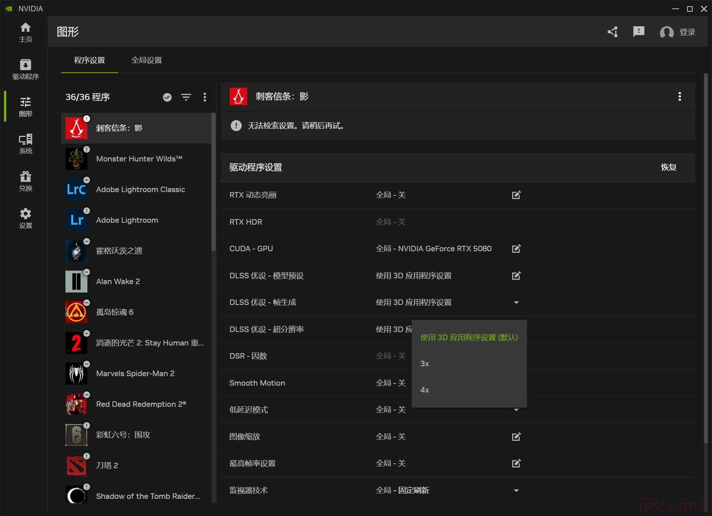Expand the DLSS 优设 - 帧生成 dropdown arrow
The height and width of the screenshot is (516, 712).
[x=516, y=302]
